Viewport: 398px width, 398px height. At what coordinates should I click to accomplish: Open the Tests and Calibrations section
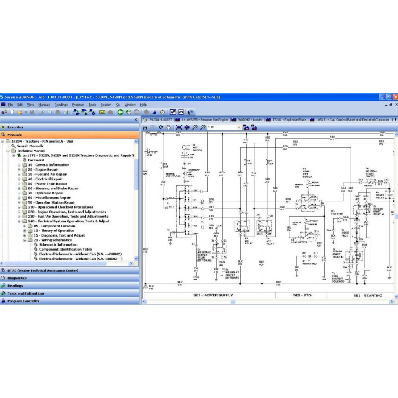69,293
